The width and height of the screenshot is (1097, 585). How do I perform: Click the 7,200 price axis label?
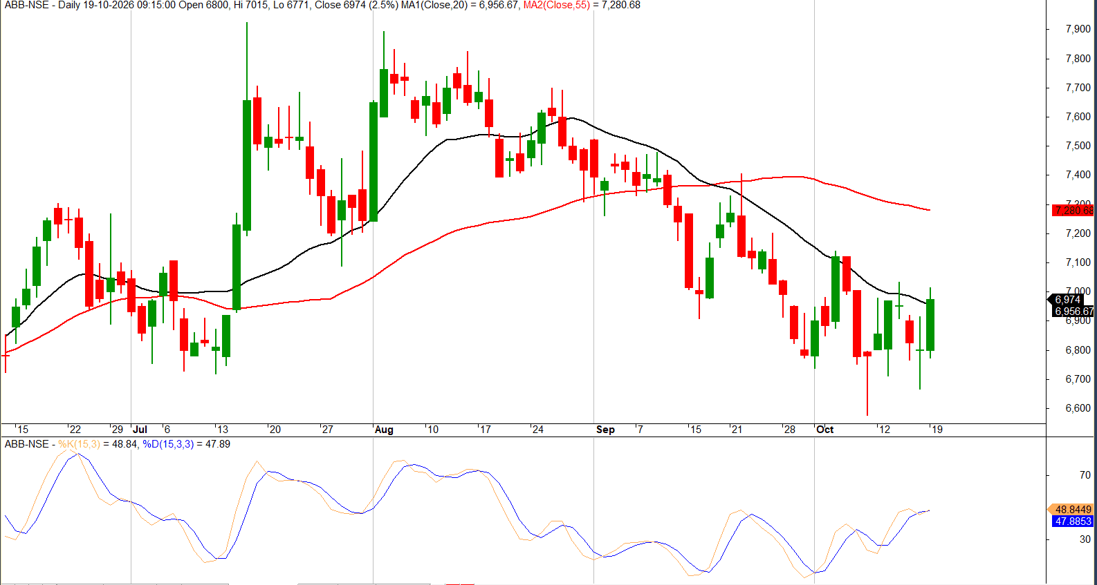(x=1078, y=233)
